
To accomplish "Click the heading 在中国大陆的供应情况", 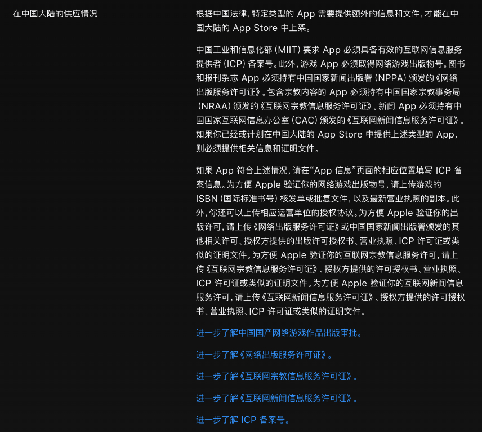I will 55,14.
